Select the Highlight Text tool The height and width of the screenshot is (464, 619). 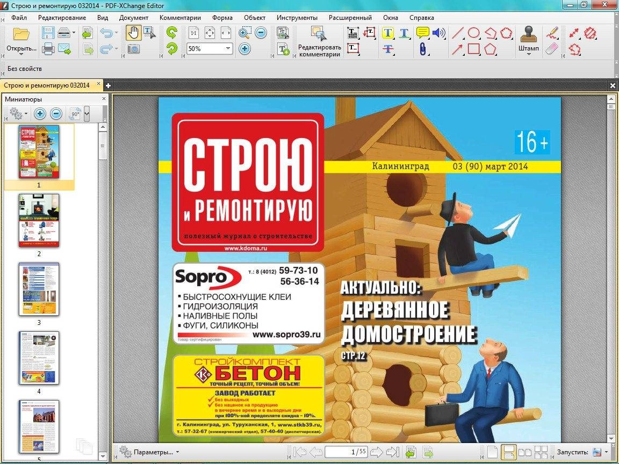pos(388,33)
